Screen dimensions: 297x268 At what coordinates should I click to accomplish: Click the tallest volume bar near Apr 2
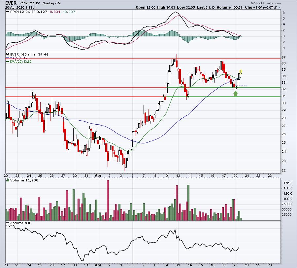coord(108,200)
